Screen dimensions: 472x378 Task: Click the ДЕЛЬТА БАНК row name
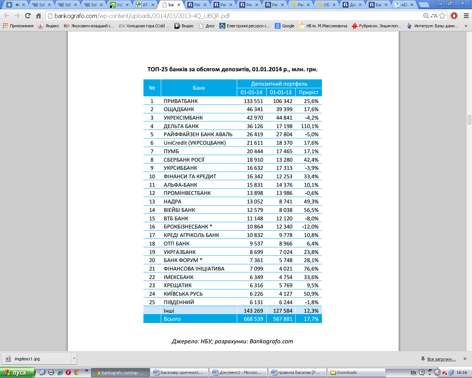pyautogui.click(x=181, y=126)
